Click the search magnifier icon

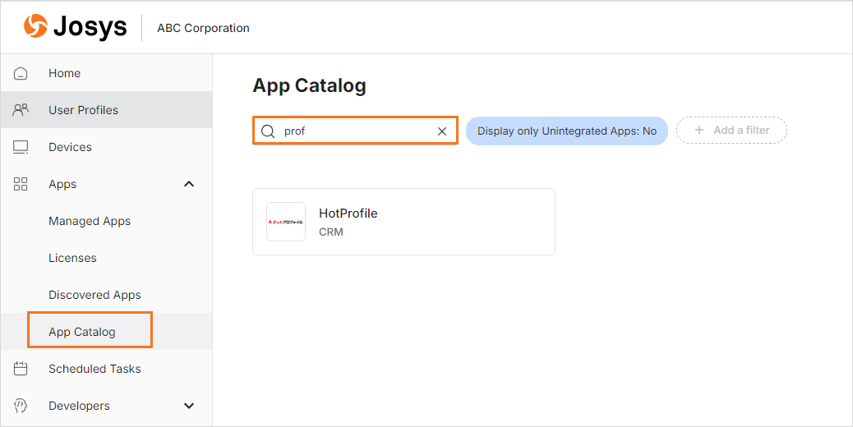(x=268, y=131)
